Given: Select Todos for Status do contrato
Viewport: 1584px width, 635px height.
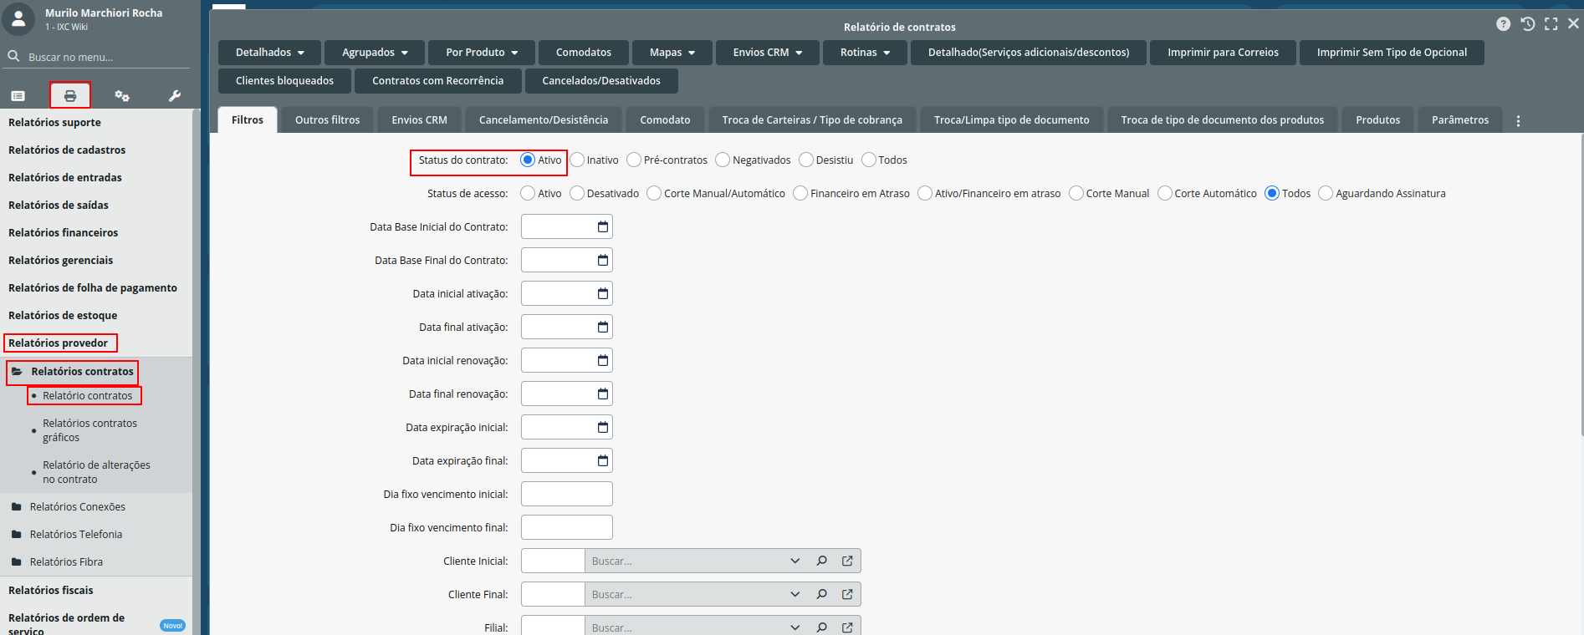Looking at the screenshot, I should pyautogui.click(x=869, y=160).
